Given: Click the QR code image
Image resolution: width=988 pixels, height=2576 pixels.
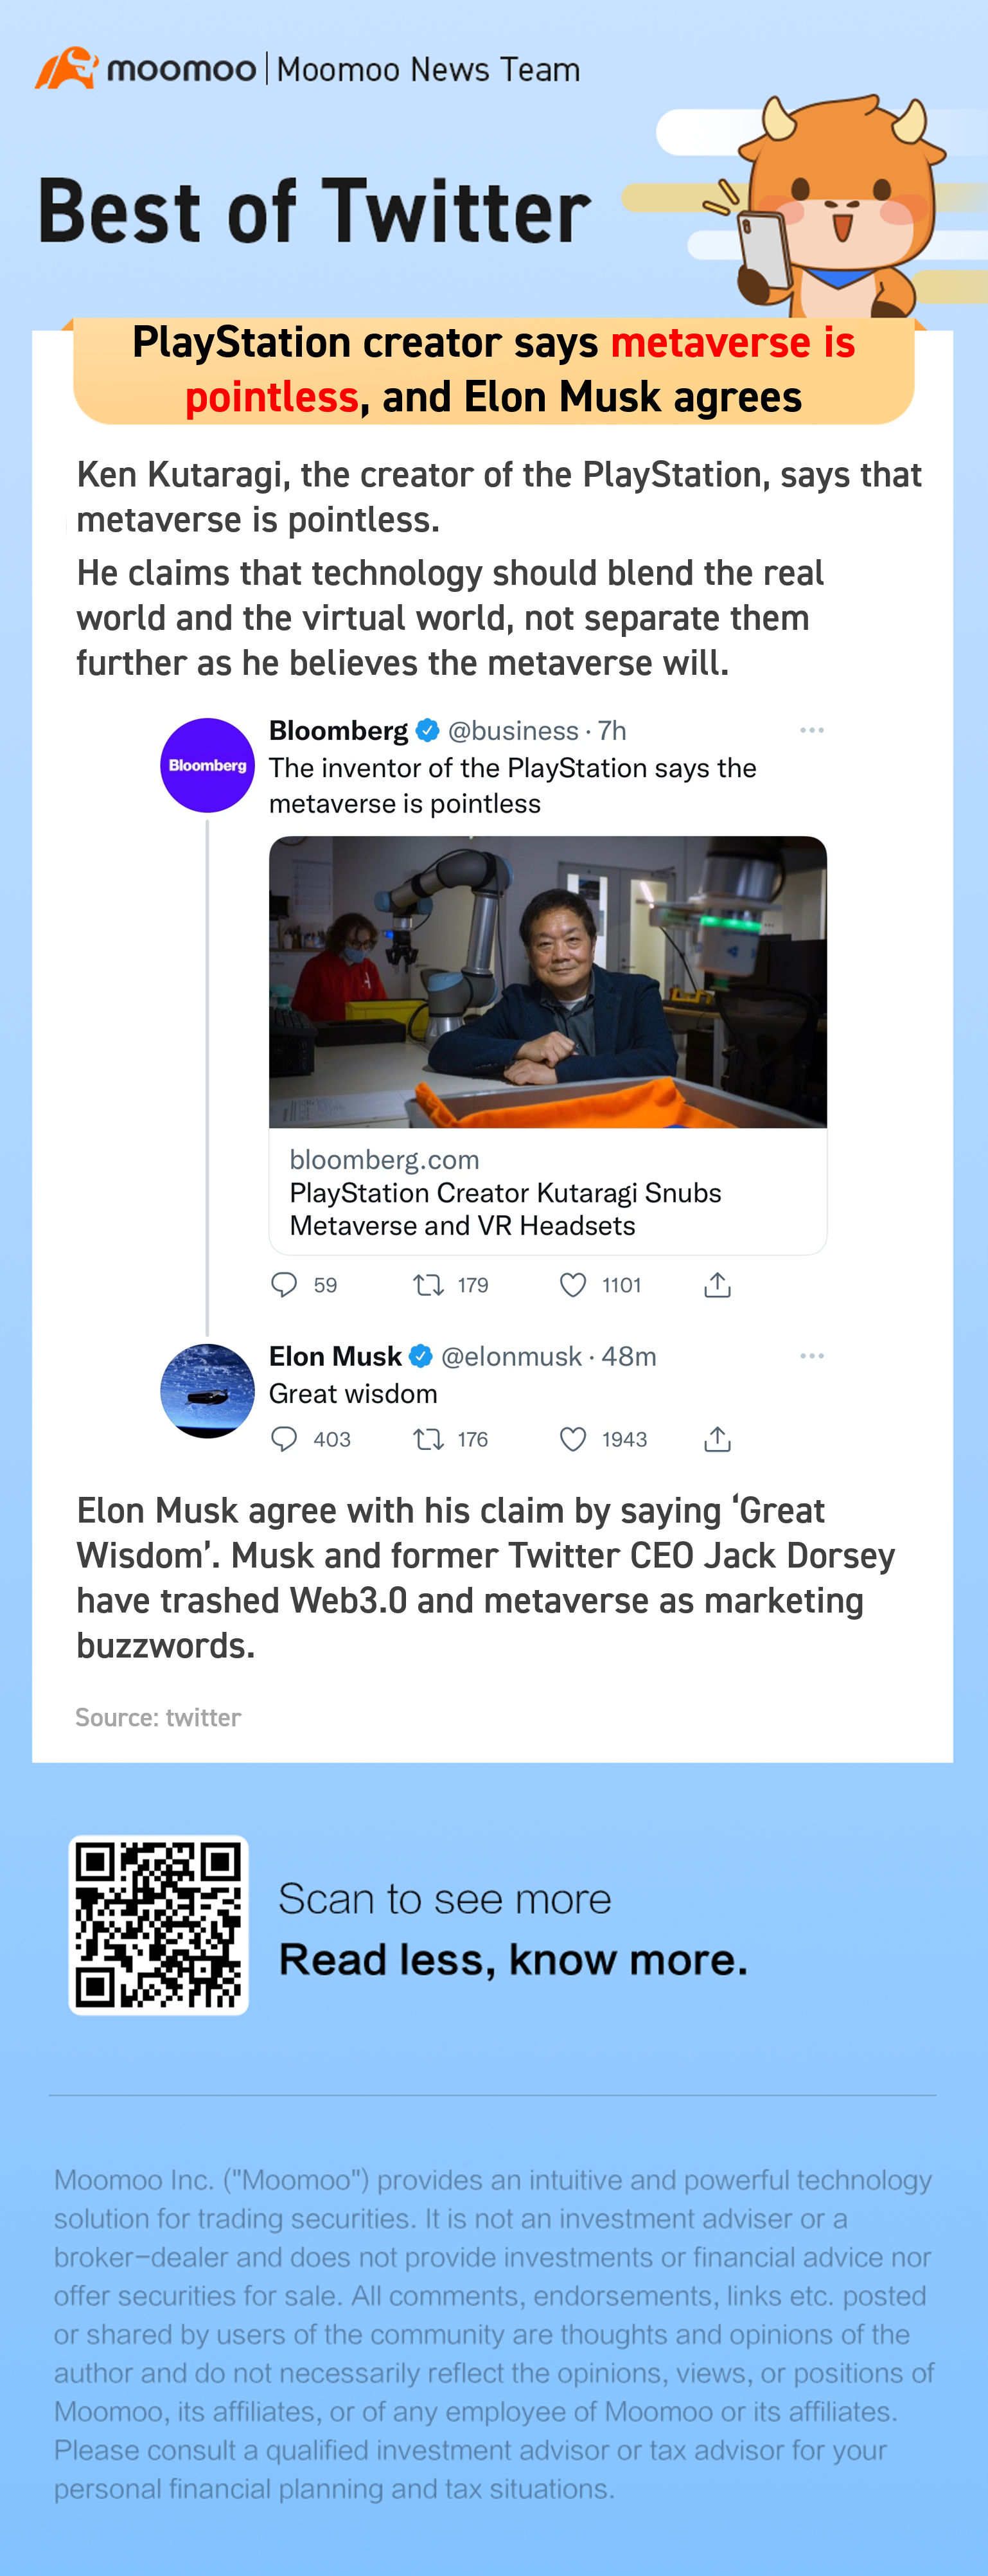Looking at the screenshot, I should 158,1925.
